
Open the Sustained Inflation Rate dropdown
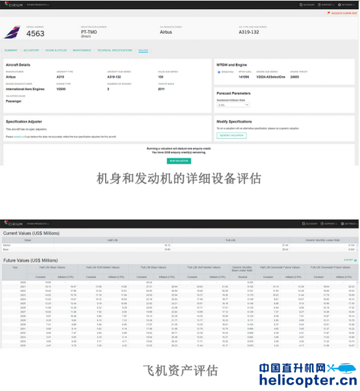point(233,105)
